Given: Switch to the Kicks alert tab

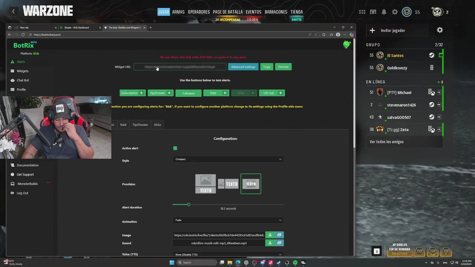Looking at the screenshot, I should point(158,125).
